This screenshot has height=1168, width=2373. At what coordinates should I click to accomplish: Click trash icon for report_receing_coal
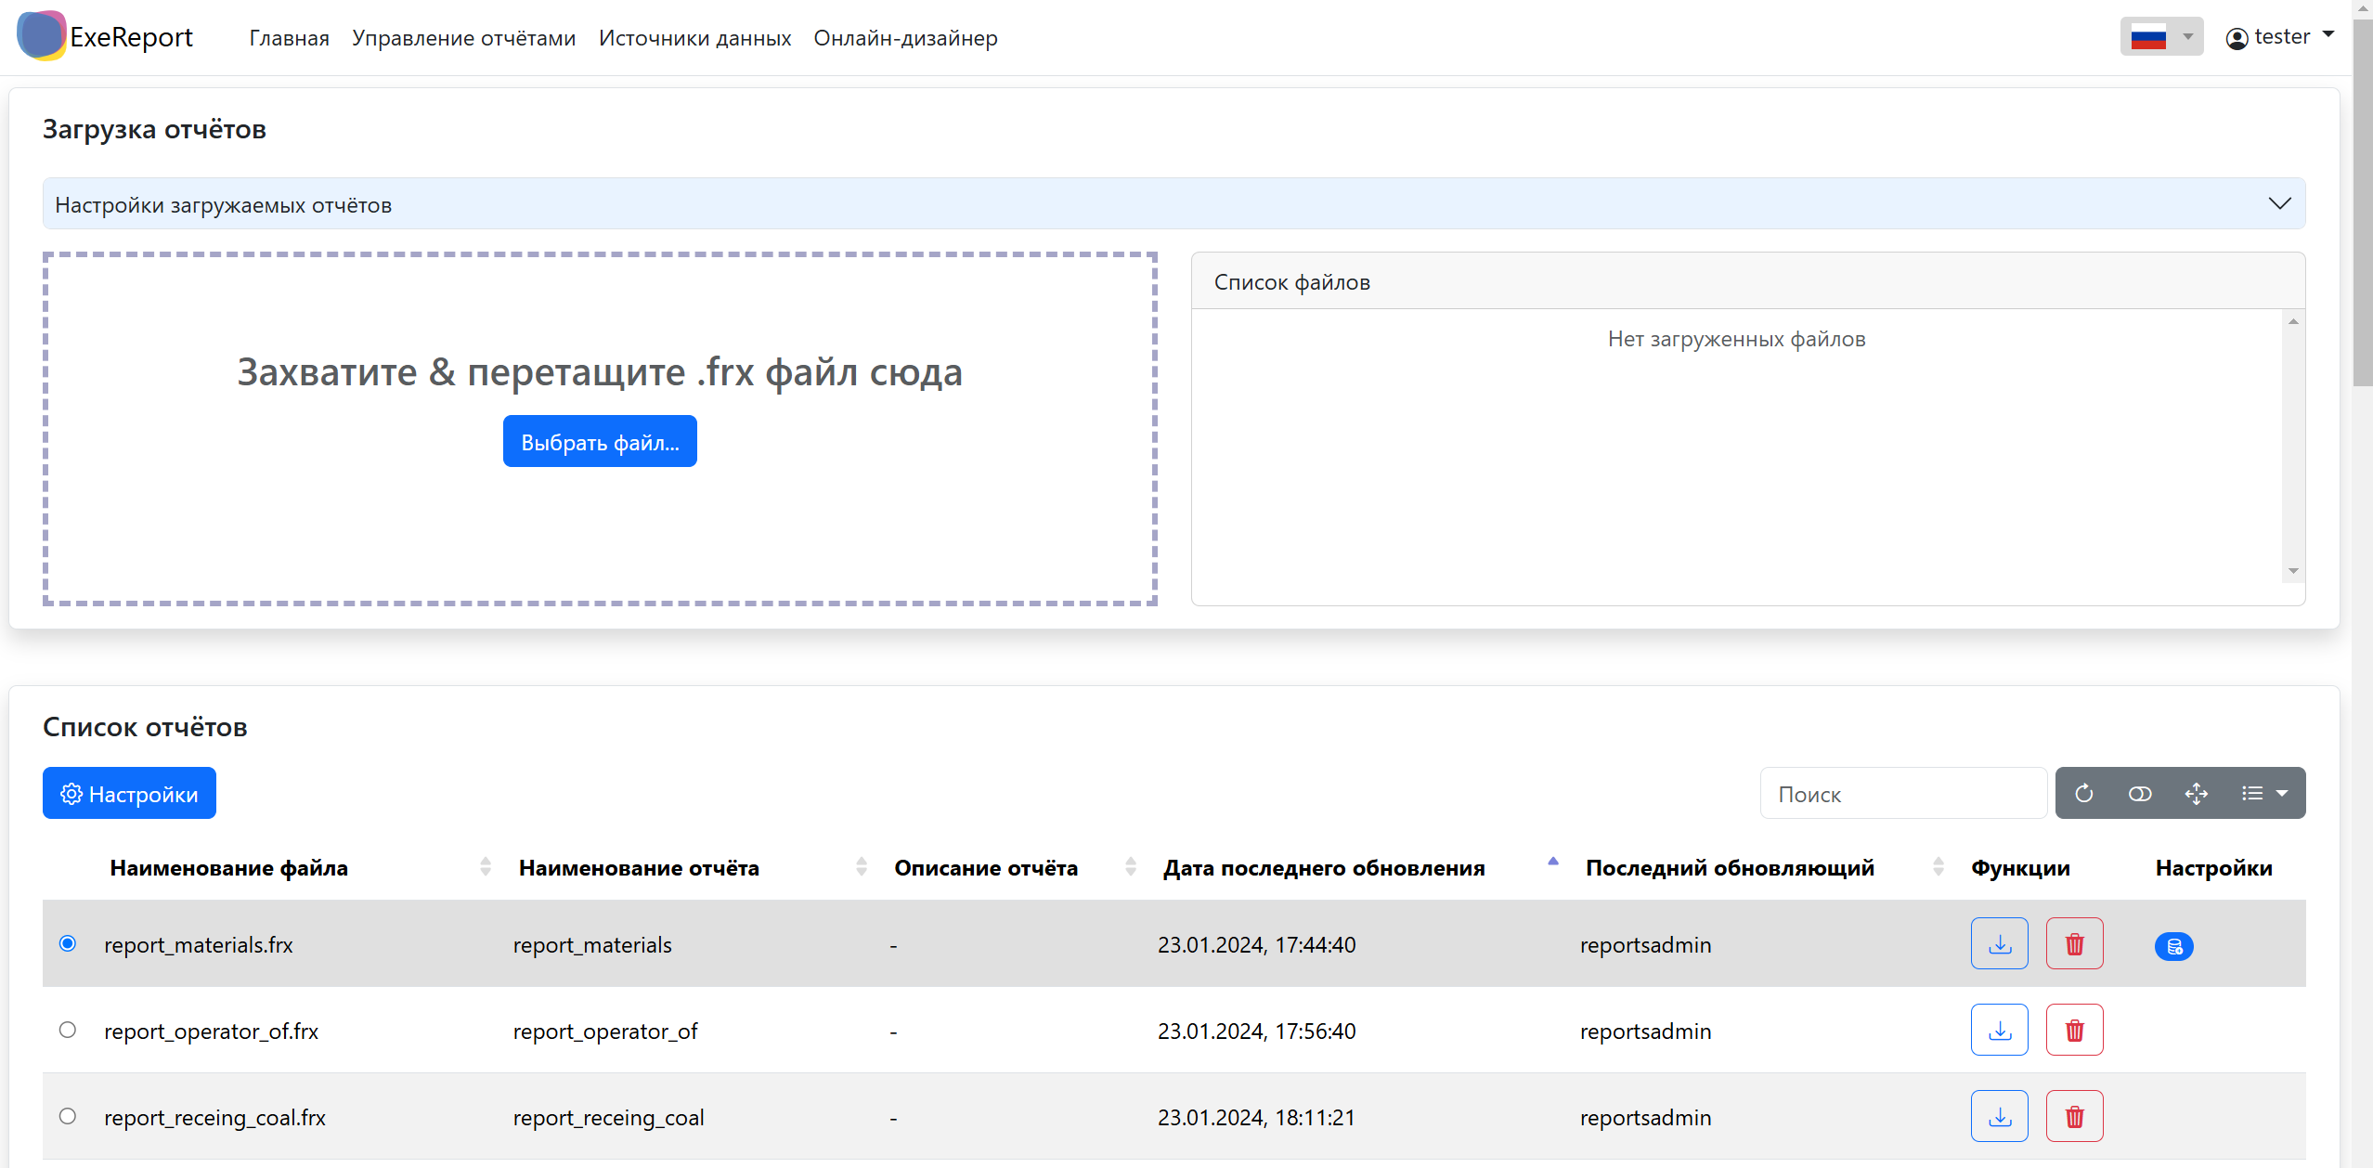[x=2074, y=1116]
